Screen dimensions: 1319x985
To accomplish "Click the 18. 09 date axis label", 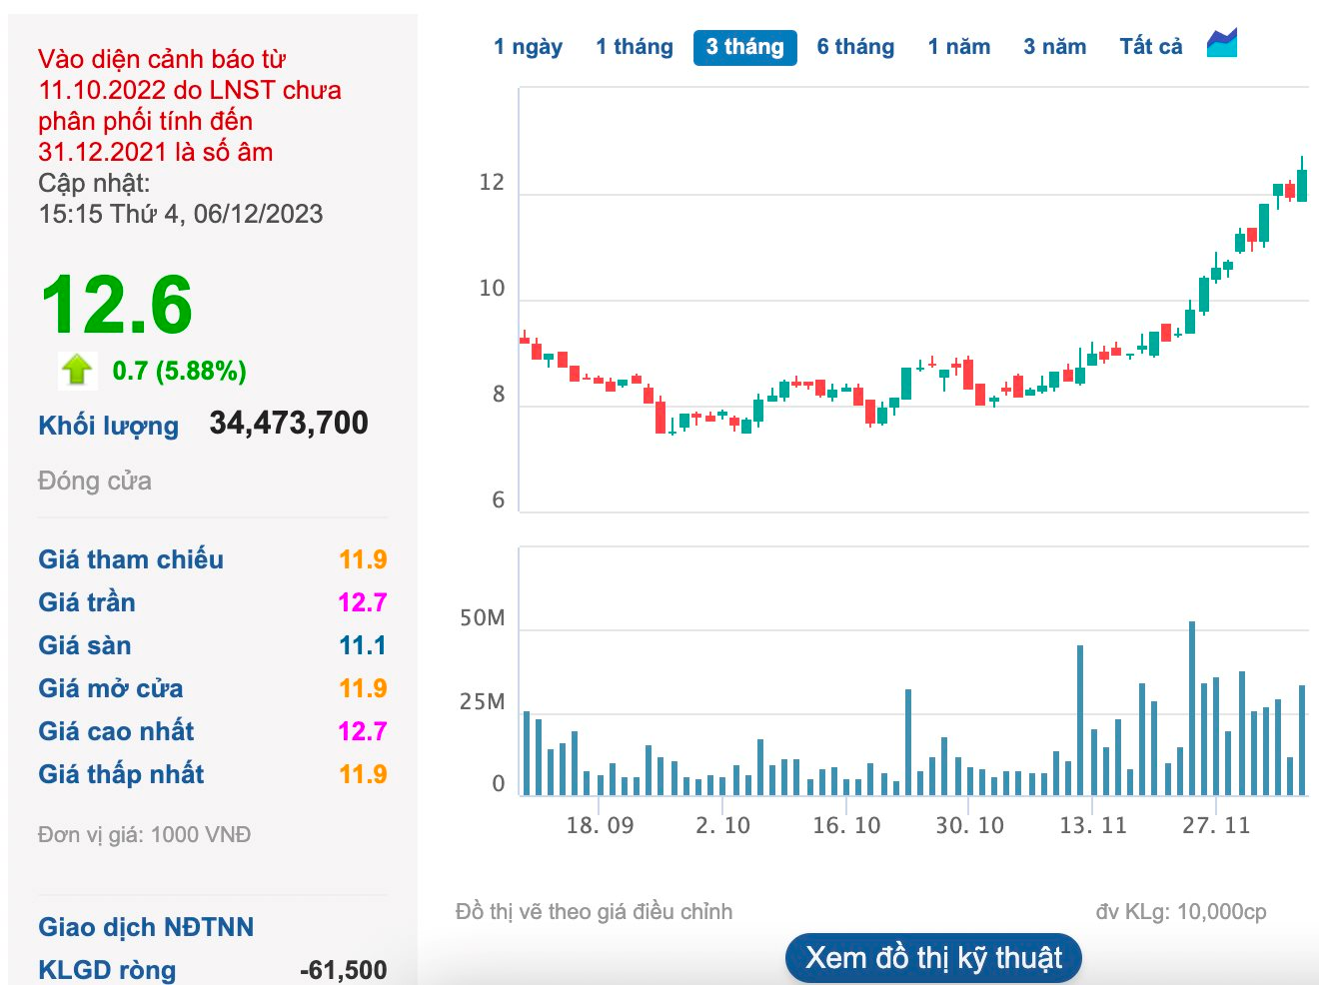I will tap(600, 825).
